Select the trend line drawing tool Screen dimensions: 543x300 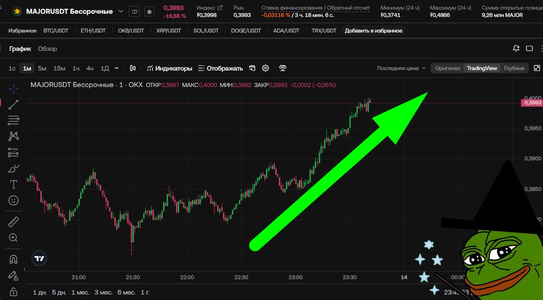click(13, 104)
